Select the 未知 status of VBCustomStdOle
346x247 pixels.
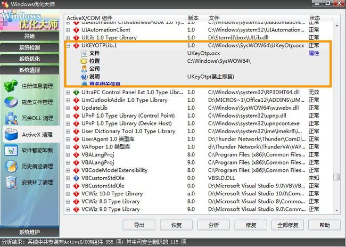(x=314, y=178)
